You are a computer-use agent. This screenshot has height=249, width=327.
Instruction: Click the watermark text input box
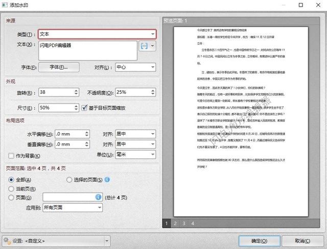click(88, 51)
